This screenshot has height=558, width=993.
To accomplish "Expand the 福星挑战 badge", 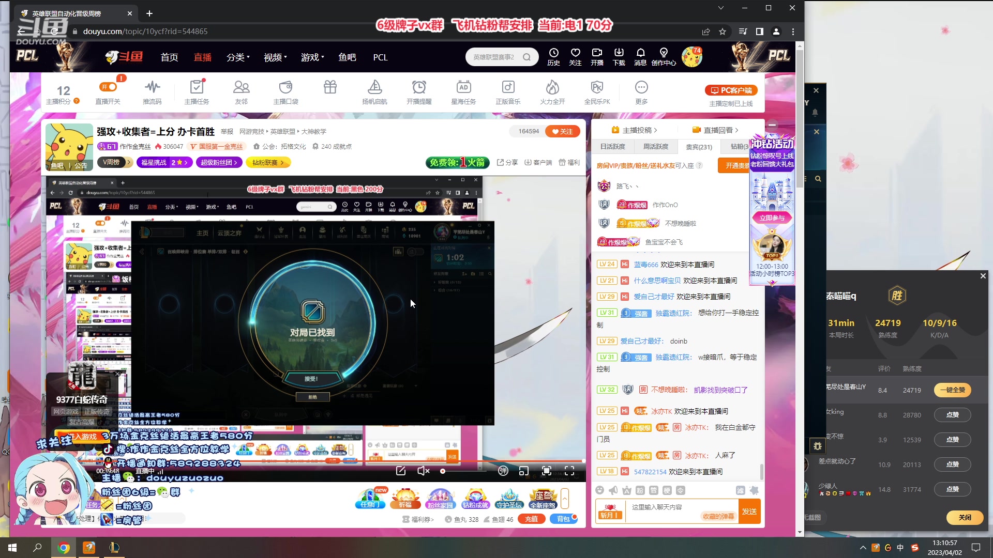I will (164, 162).
